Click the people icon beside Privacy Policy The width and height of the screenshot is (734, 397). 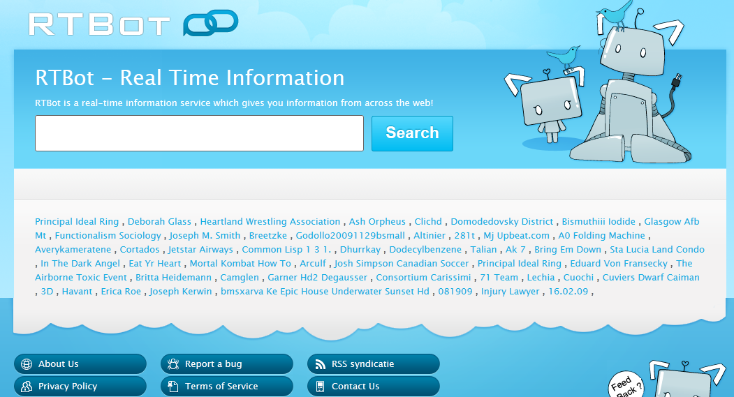pos(27,387)
